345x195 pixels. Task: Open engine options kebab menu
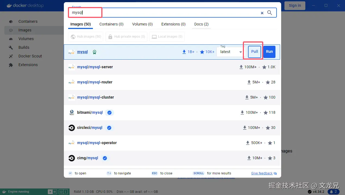[x=65, y=192]
